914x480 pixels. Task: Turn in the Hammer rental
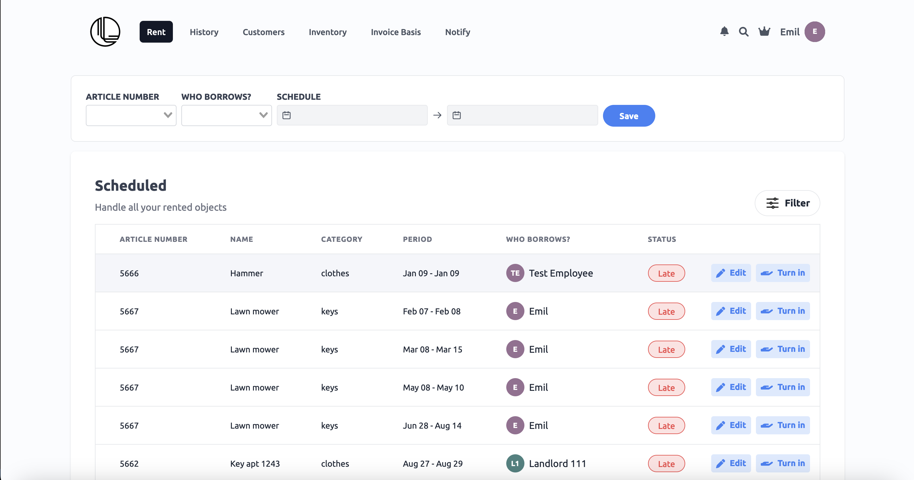coord(783,273)
